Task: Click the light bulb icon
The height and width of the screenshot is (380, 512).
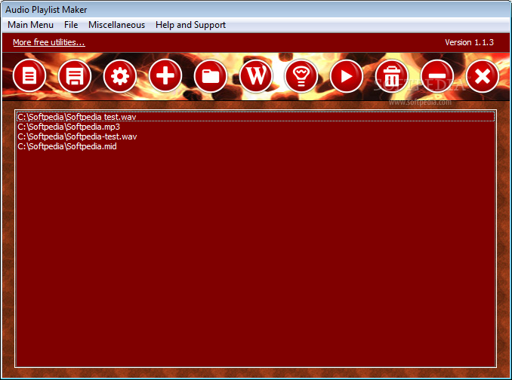Action: click(301, 76)
